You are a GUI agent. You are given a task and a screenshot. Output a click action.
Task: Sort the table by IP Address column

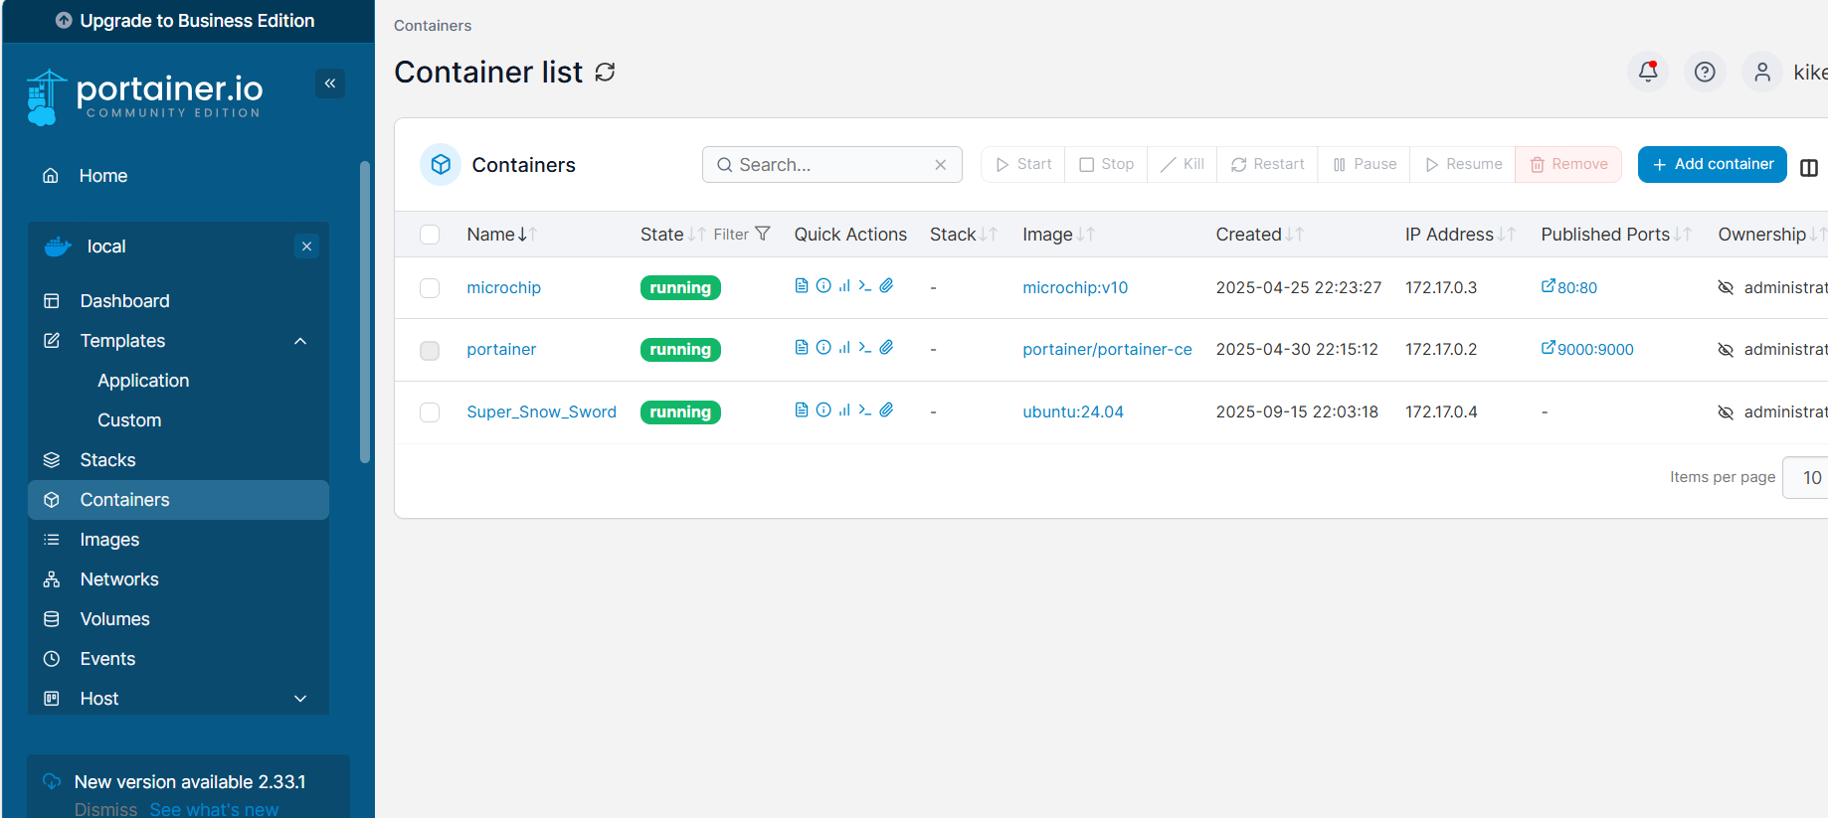(1460, 235)
